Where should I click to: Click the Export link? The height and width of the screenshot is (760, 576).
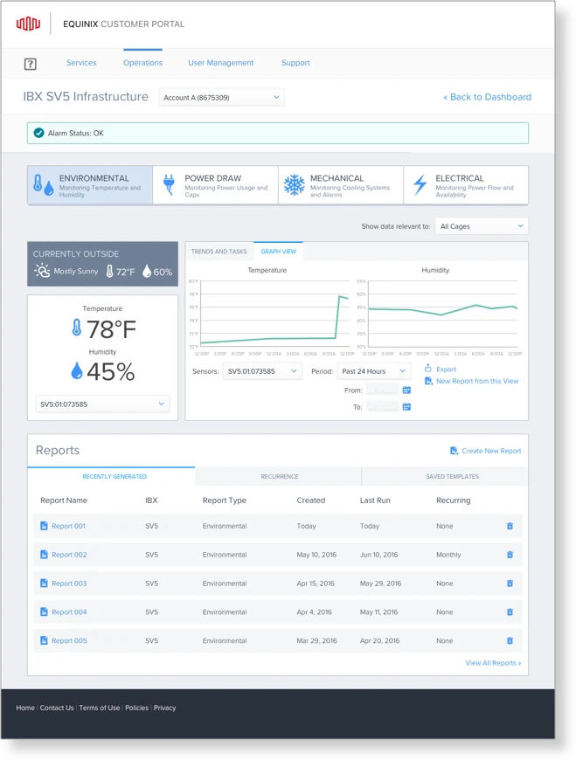tap(446, 370)
